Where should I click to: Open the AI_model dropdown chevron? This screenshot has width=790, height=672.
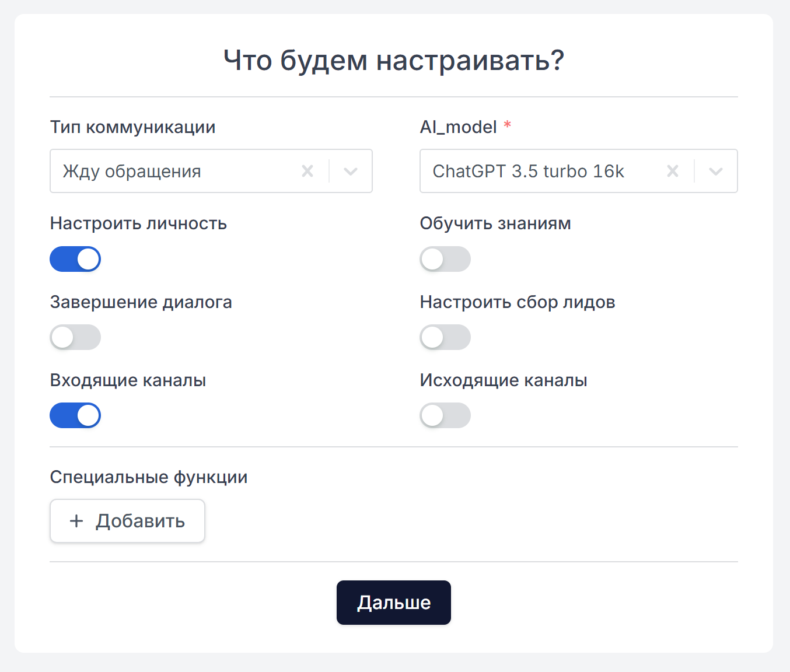tap(716, 171)
